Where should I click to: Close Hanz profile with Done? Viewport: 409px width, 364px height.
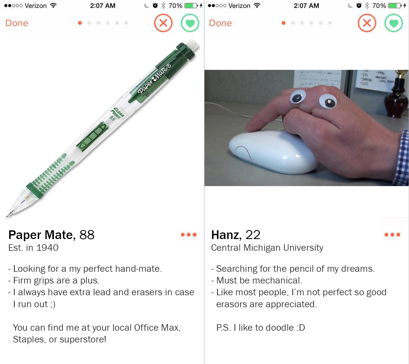coord(220,23)
